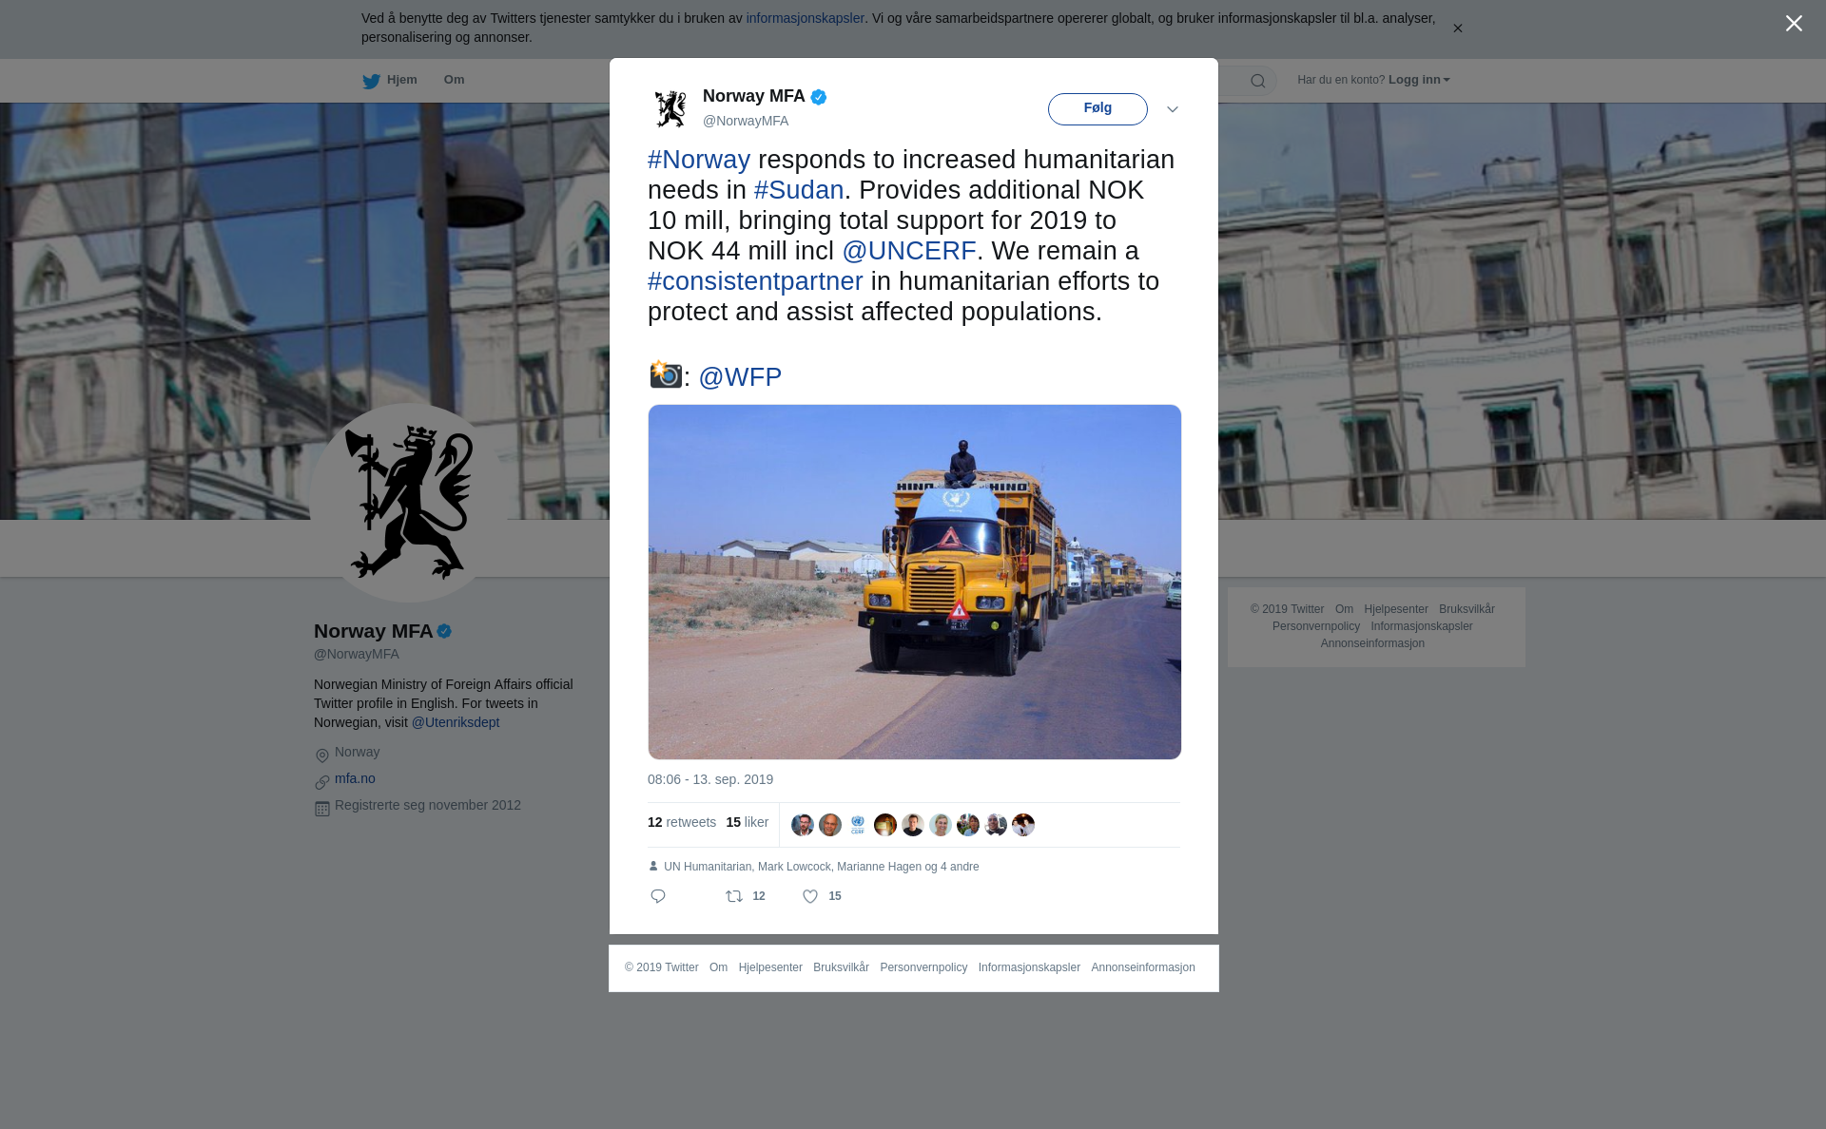Open Bruksvilkår in overlay footer
Image resolution: width=1826 pixels, height=1129 pixels.
(x=841, y=967)
